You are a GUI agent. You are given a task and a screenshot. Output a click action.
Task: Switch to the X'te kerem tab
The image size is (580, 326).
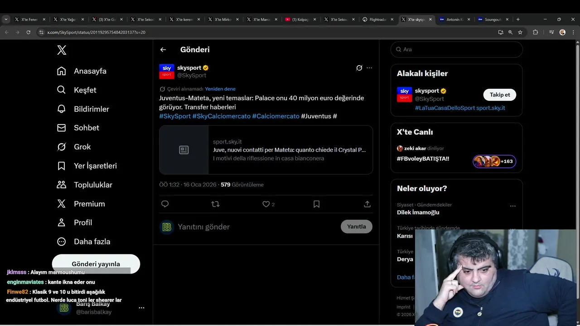[184, 19]
